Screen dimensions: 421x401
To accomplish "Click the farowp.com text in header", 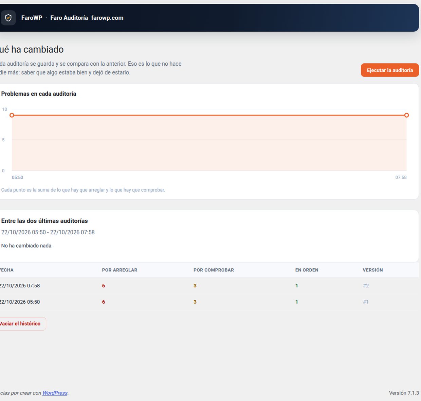I will click(107, 18).
